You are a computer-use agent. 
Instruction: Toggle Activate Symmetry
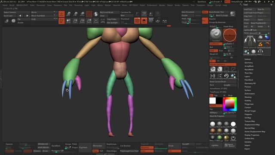pyautogui.click(x=223, y=65)
